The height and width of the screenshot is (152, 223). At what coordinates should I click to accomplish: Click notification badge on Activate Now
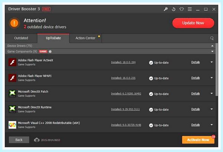point(213,137)
